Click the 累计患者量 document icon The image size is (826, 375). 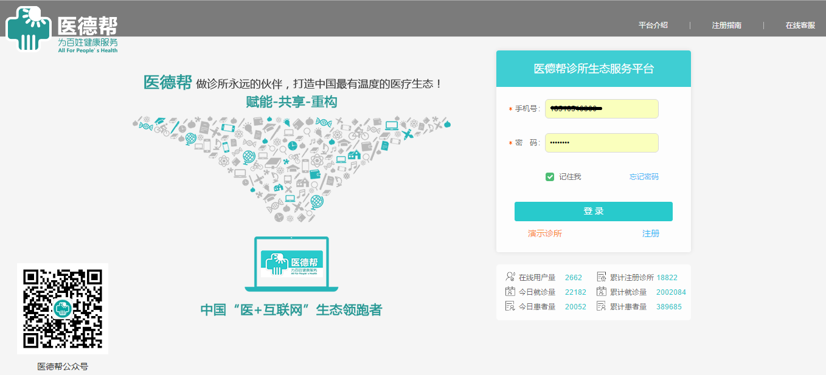click(x=602, y=306)
